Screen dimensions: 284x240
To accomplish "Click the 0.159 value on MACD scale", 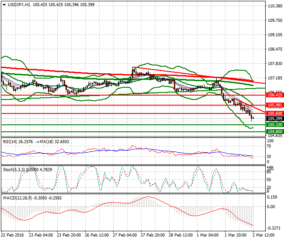I will [x=273, y=197].
